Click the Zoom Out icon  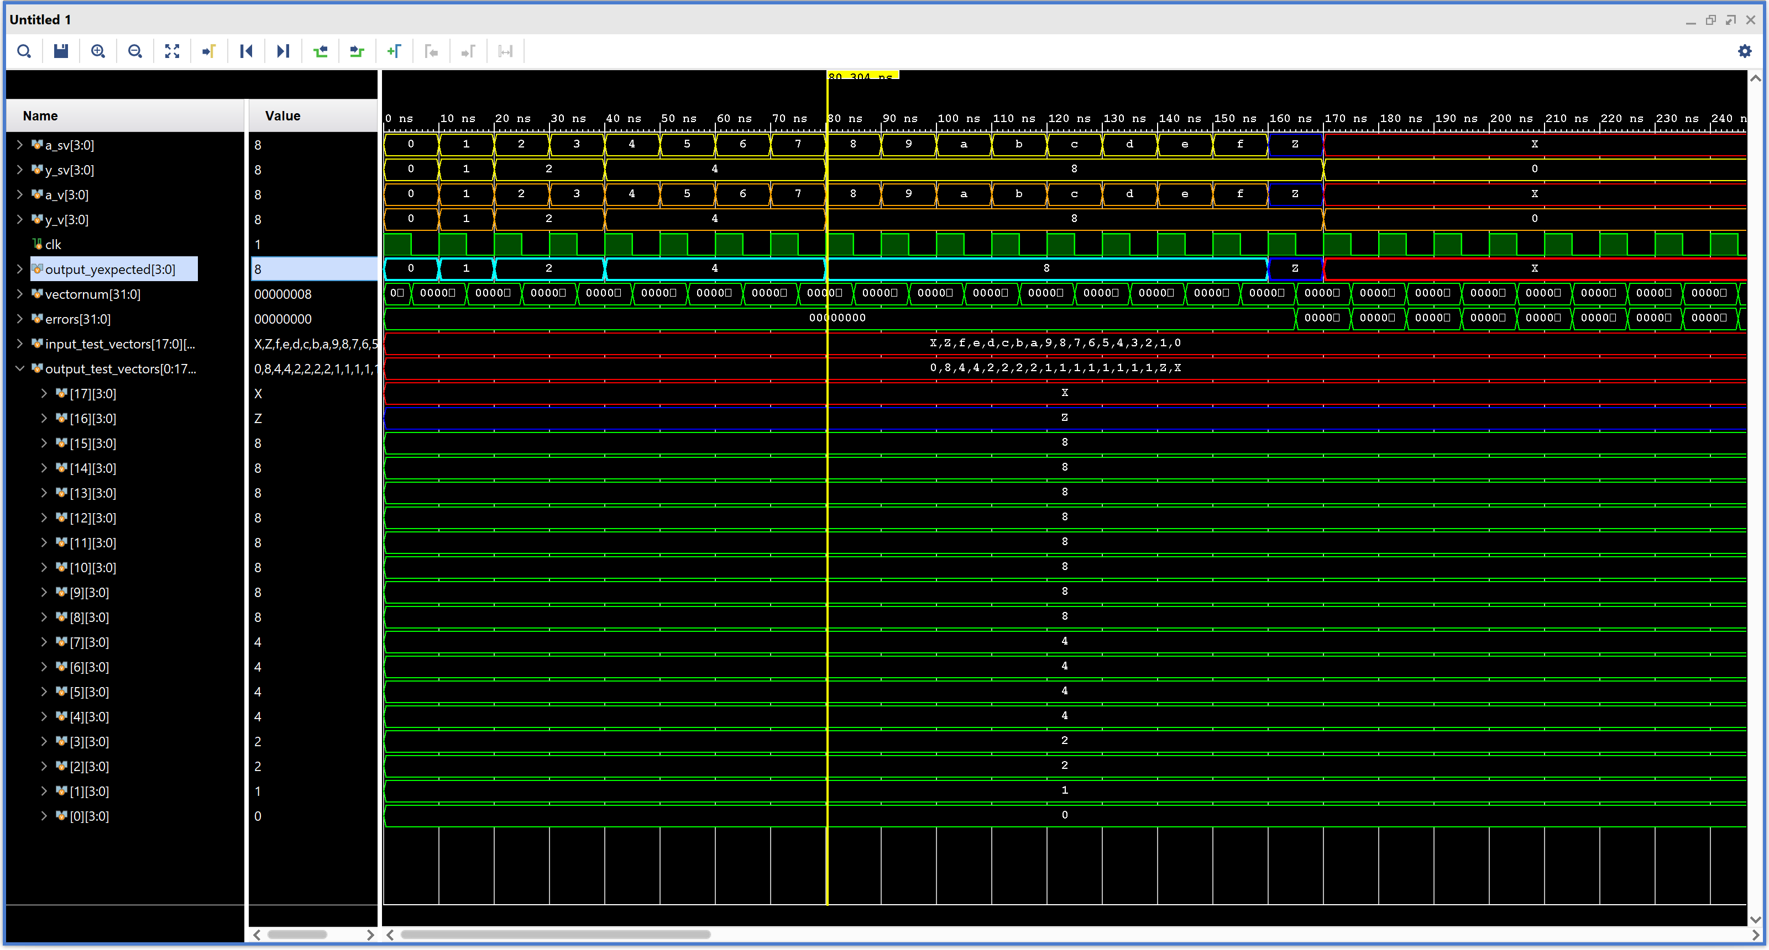click(x=135, y=51)
